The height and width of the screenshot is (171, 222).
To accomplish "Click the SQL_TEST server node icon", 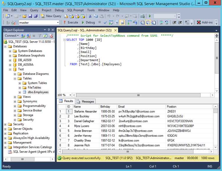I will [x=6, y=42].
